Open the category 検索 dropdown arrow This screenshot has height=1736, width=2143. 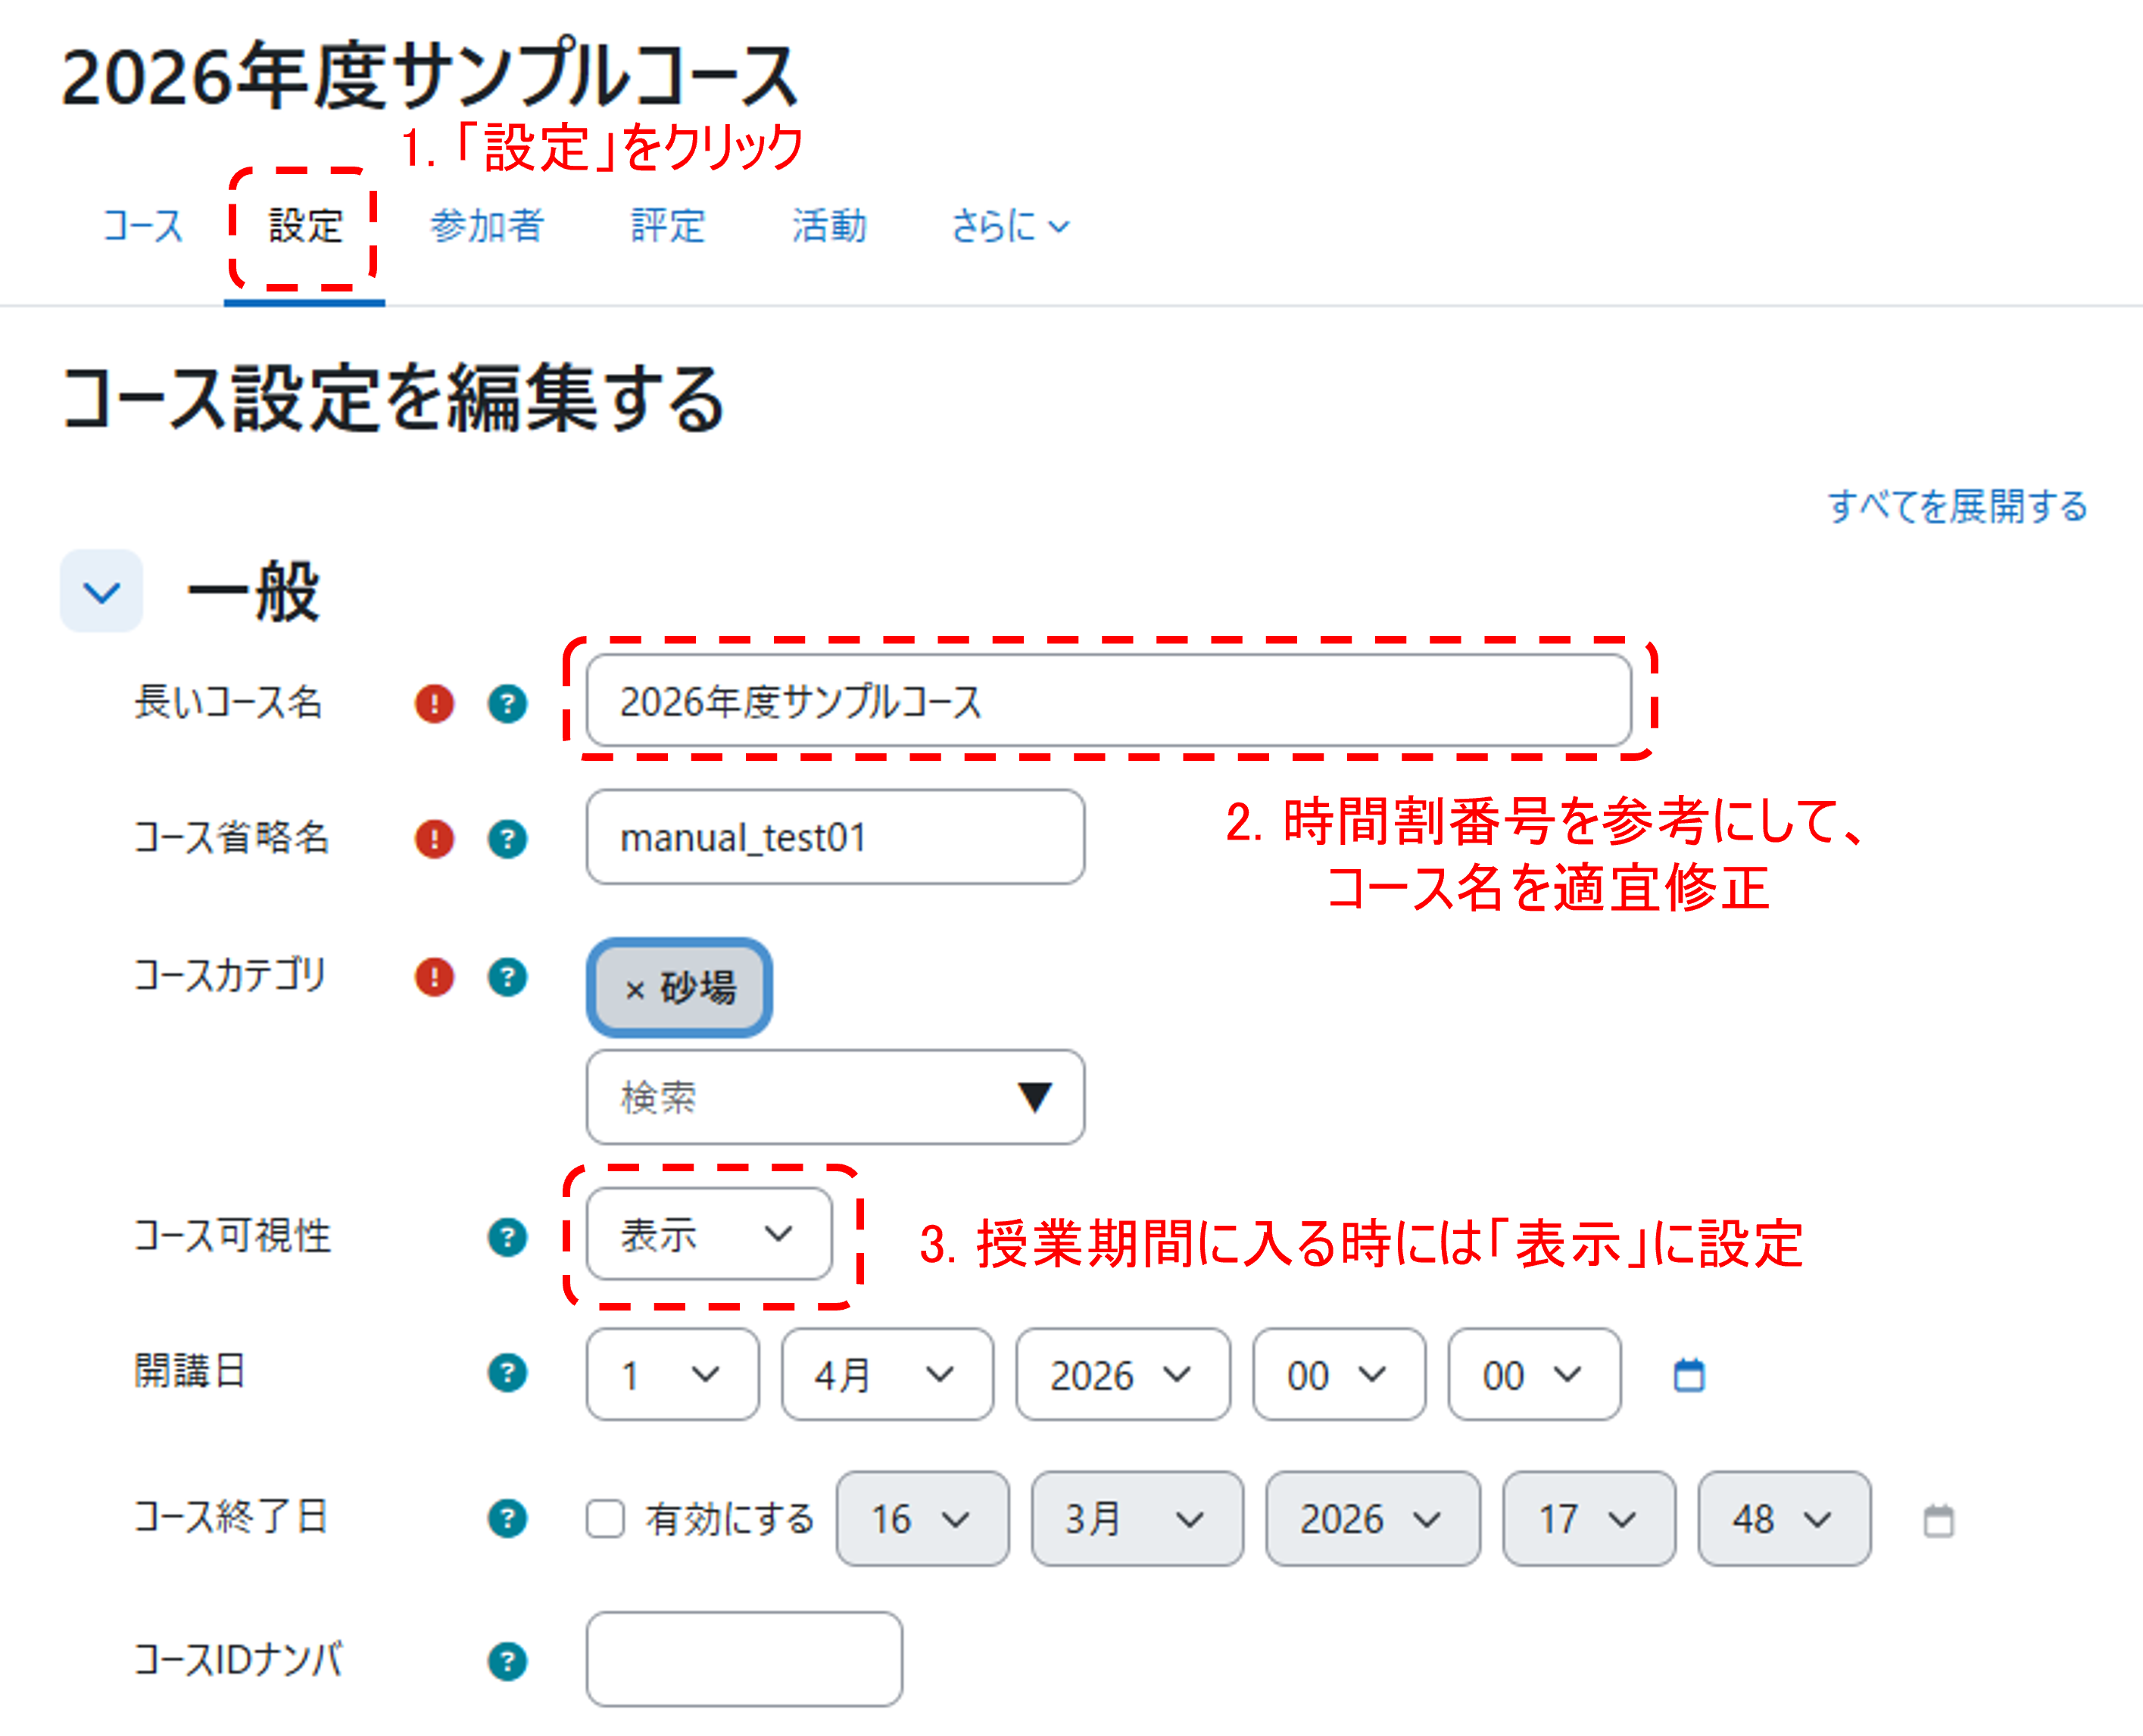(x=1034, y=1097)
